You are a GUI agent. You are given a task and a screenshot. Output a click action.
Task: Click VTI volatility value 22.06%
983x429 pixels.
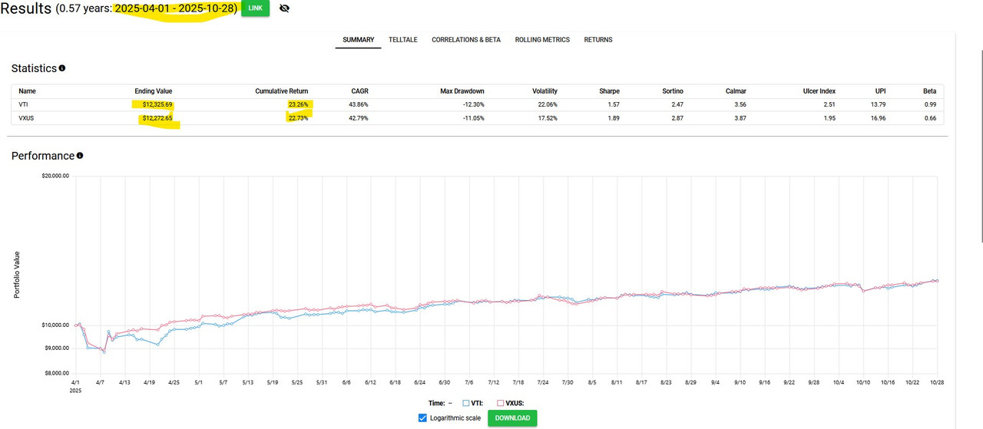548,104
